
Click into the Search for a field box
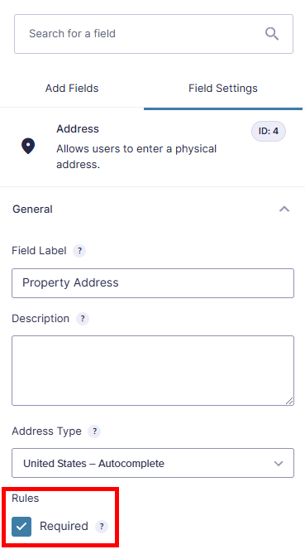point(154,34)
